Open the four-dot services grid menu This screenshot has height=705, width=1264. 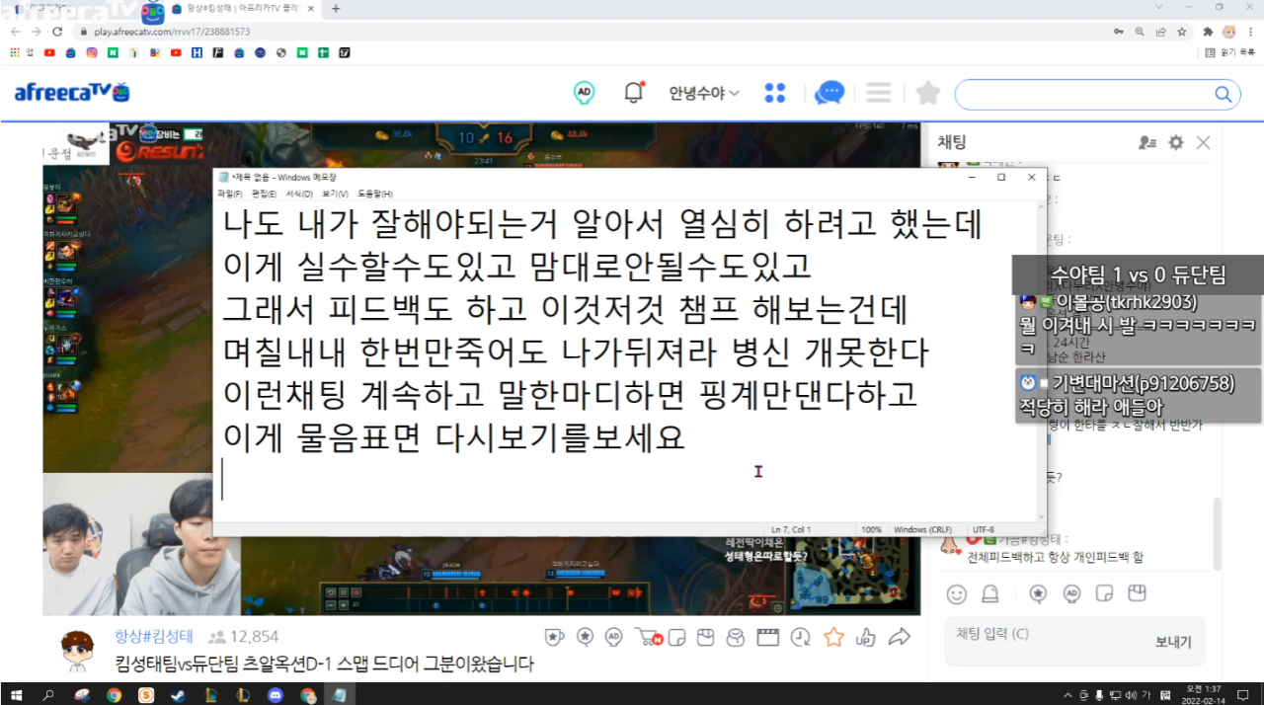point(775,93)
